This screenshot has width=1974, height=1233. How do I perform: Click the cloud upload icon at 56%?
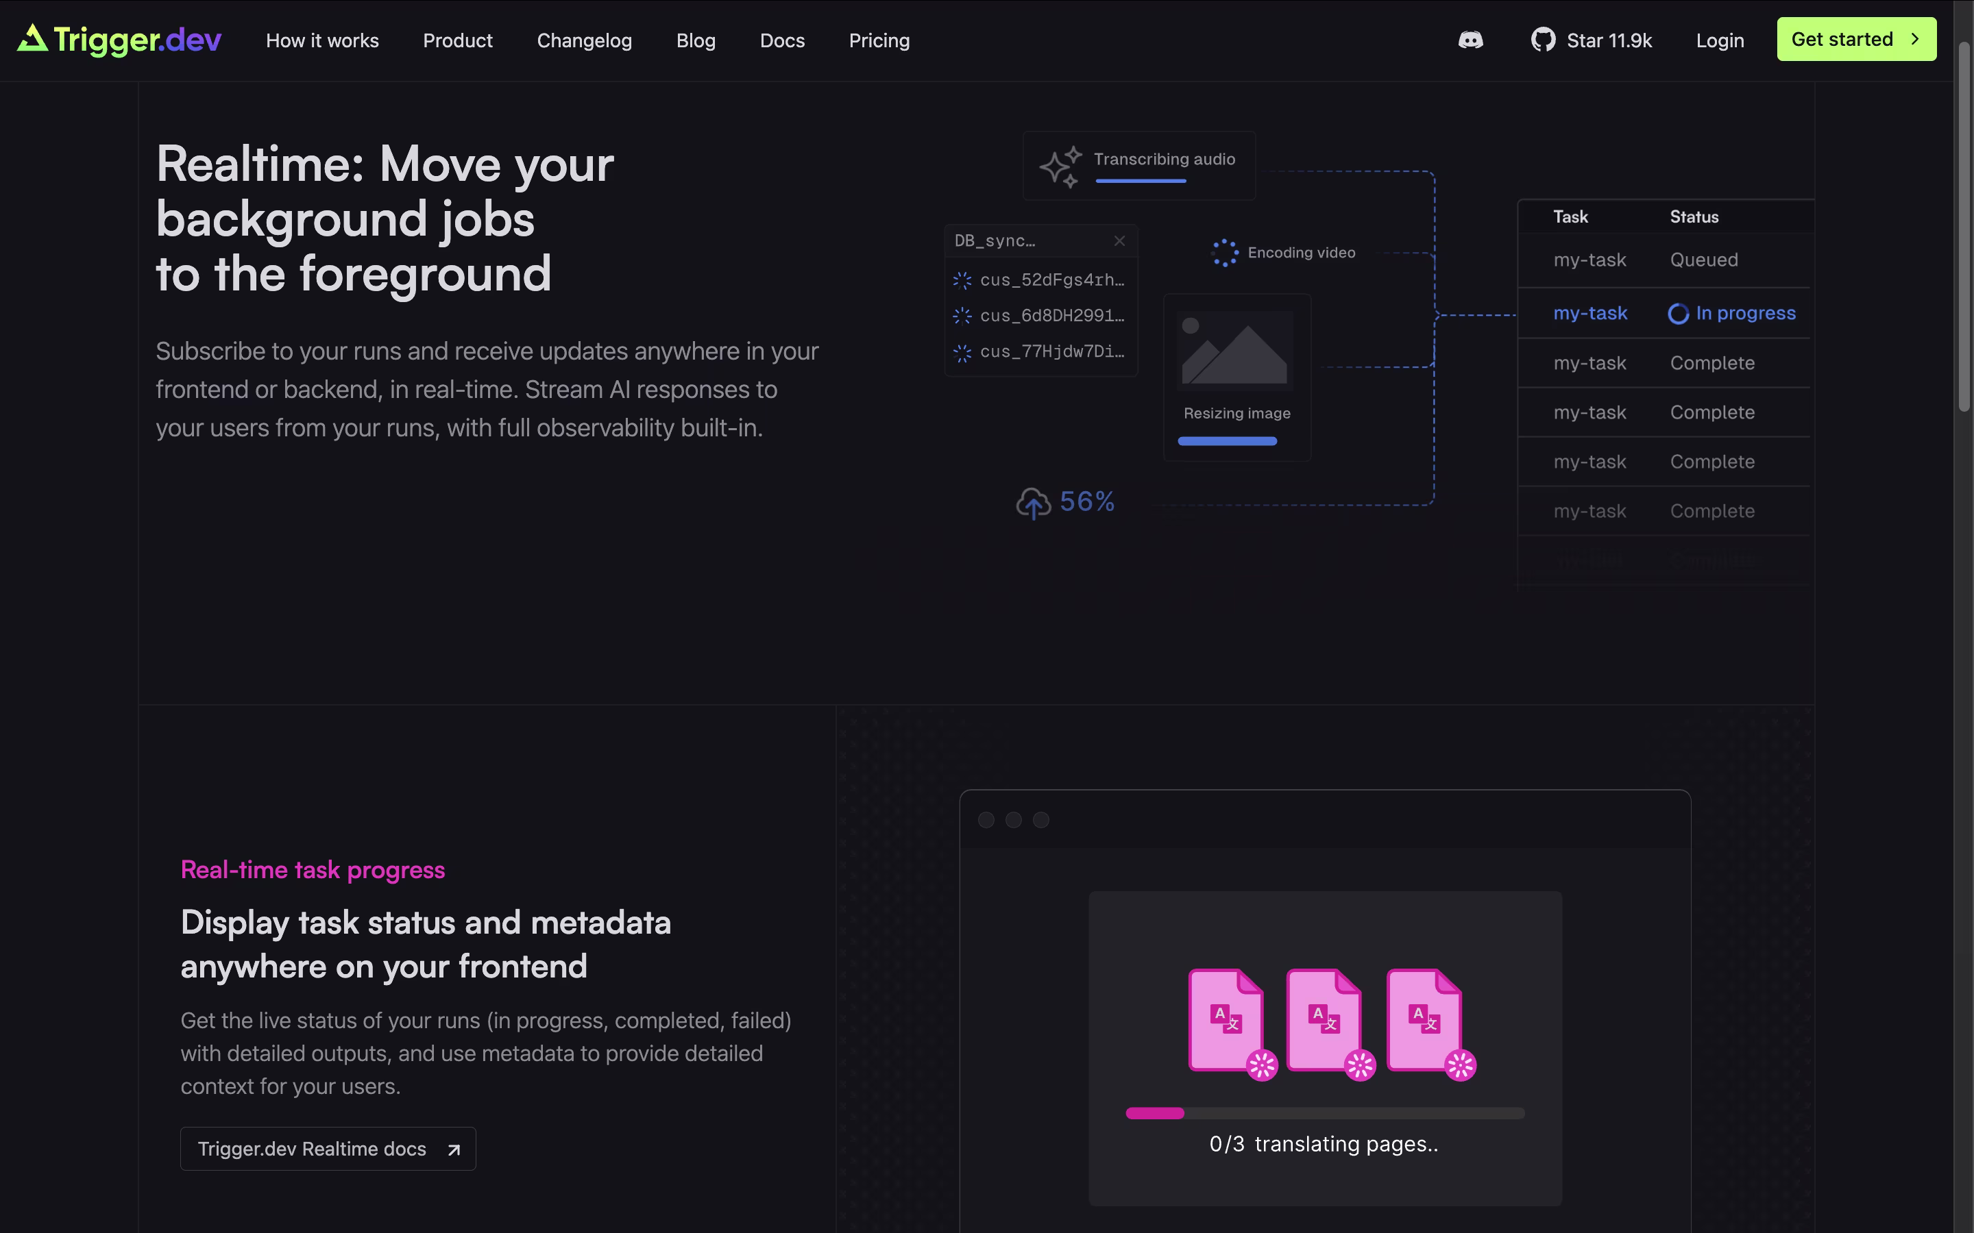pyautogui.click(x=1034, y=503)
